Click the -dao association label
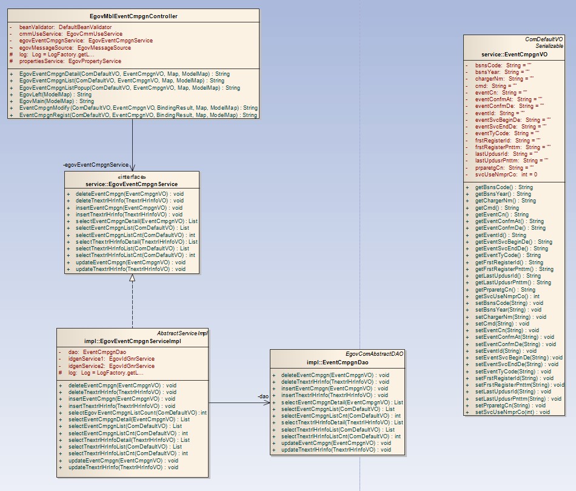Viewport: 576px width, 491px height. click(263, 396)
